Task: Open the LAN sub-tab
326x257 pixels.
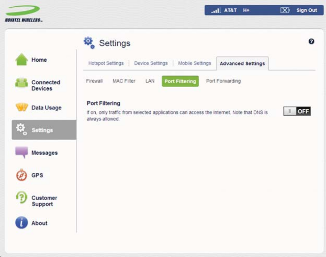Action: click(150, 81)
